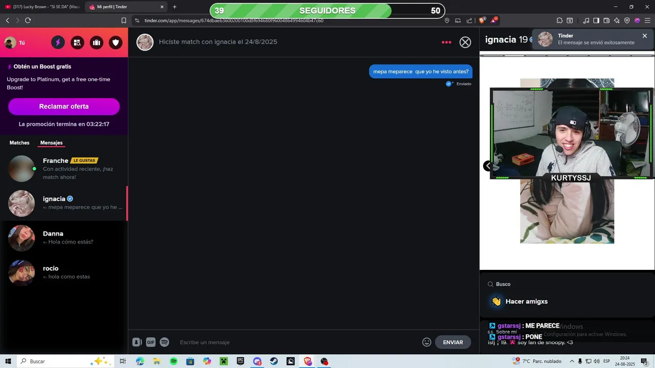
Task: Switch the ESP input language
Action: coord(607,361)
